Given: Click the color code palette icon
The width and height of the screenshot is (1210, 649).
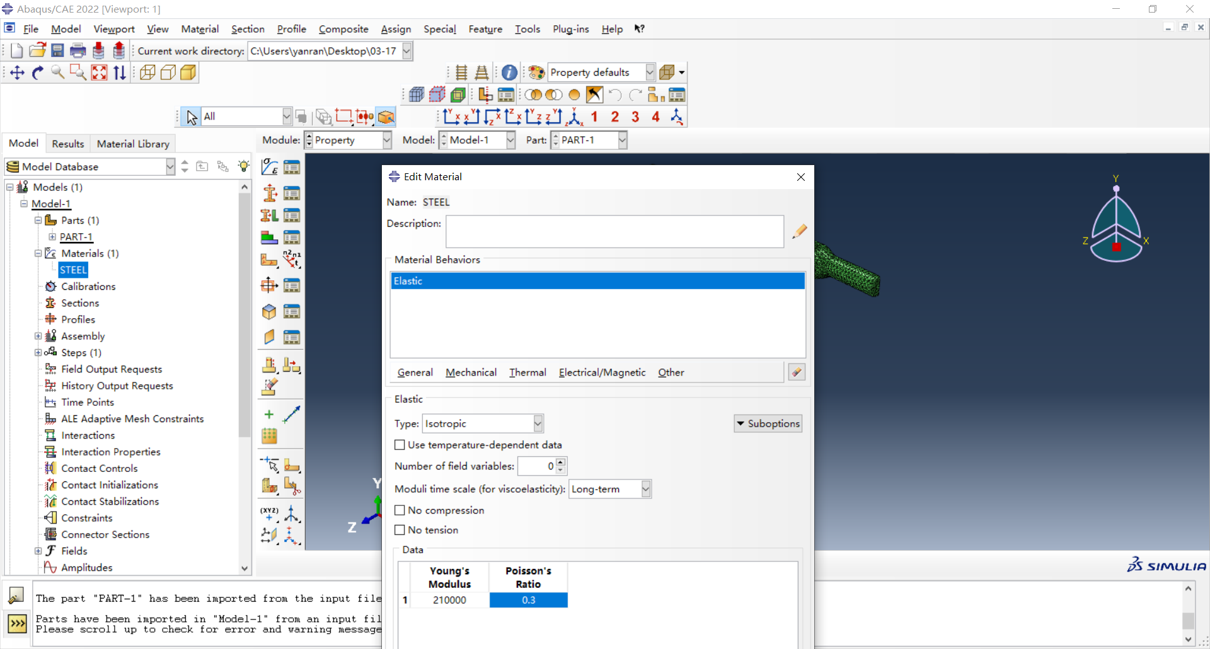Looking at the screenshot, I should click(x=536, y=72).
